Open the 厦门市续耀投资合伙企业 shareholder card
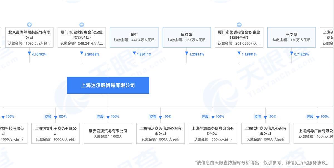Image resolution: width=334 pixels, height=168 pixels. (239, 37)
